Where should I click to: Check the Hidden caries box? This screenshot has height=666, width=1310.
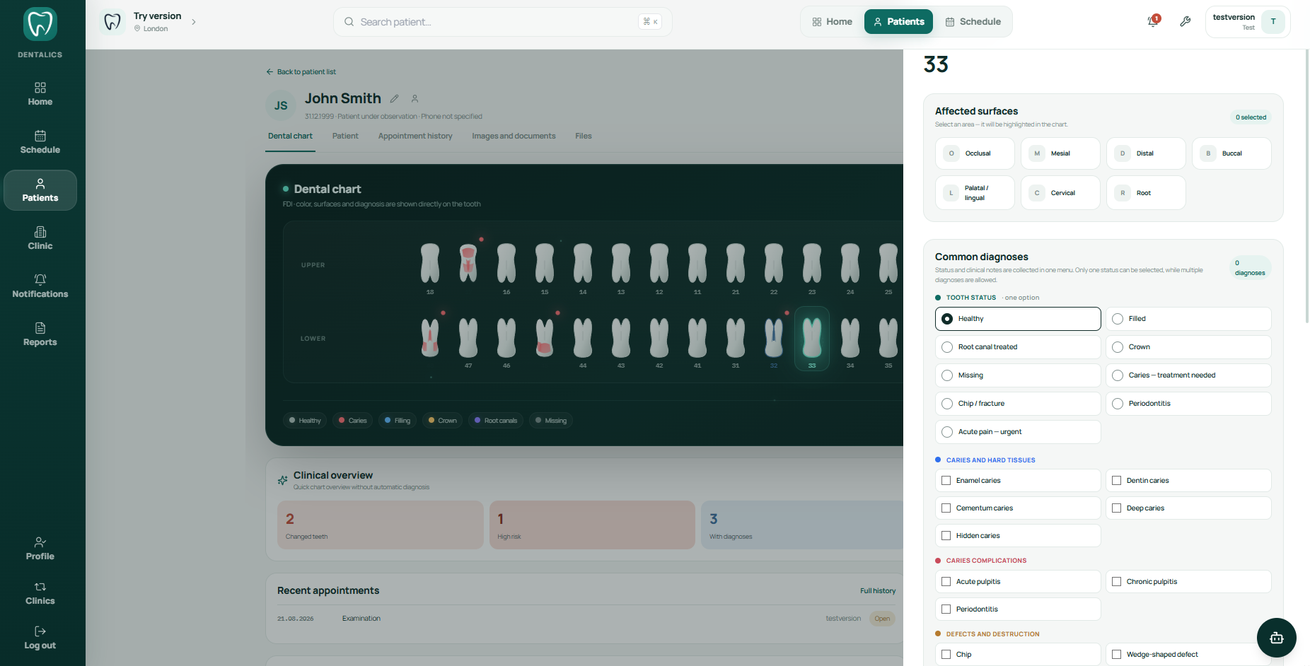click(946, 536)
